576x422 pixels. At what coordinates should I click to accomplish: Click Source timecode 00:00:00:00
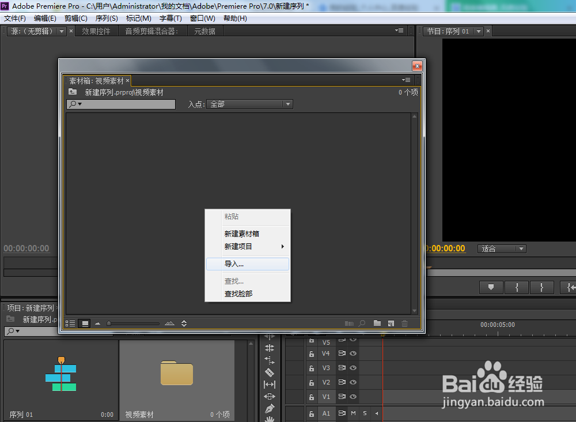point(26,248)
